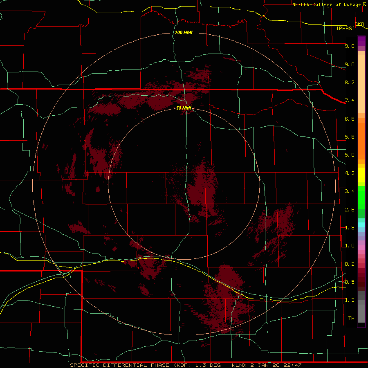This screenshot has height=368, width=368.
Task: Click the [PHAS] legend label
Action: pyautogui.click(x=346, y=28)
